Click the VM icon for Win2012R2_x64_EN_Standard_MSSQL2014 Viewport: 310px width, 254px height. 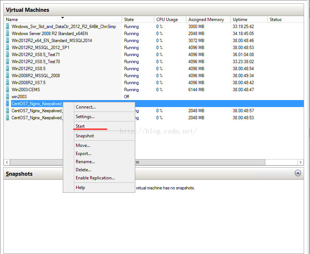point(7,41)
